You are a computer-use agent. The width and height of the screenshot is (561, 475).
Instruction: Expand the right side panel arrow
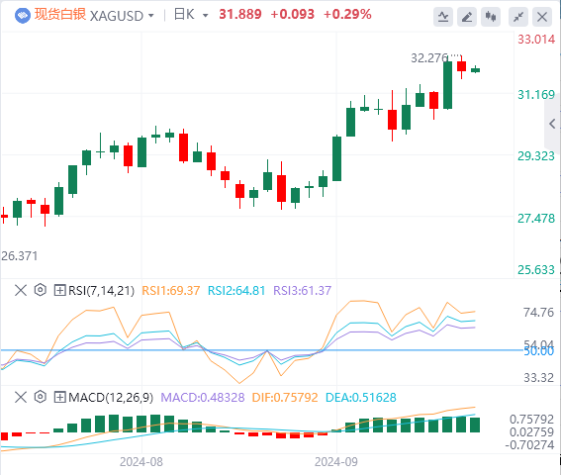point(552,124)
